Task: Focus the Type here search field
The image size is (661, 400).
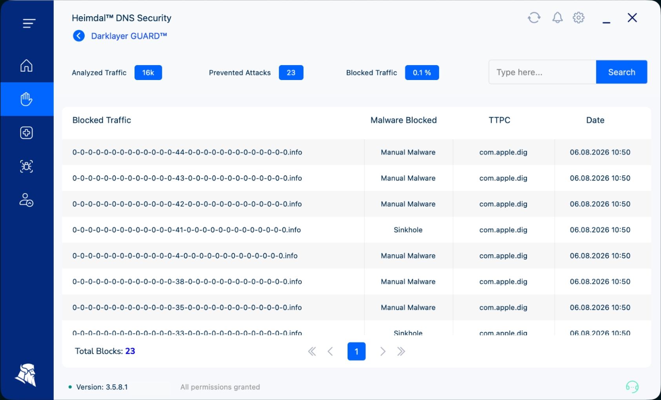Action: pyautogui.click(x=542, y=72)
